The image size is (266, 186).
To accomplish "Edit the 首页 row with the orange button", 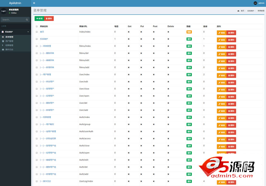I will click(x=221, y=32).
